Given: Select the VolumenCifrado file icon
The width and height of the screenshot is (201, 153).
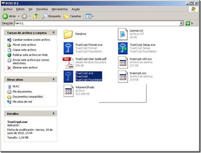Looking at the screenshot, I should point(68,91).
